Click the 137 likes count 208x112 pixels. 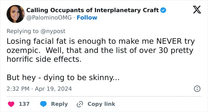coord(24,104)
